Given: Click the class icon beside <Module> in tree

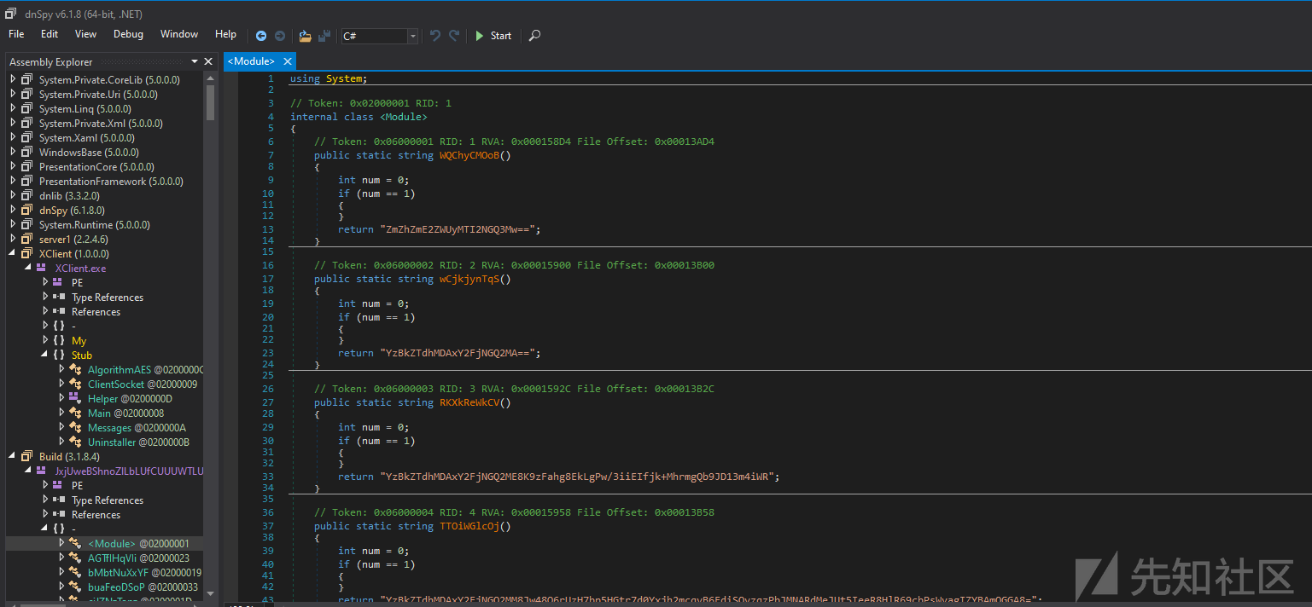Looking at the screenshot, I should (75, 544).
